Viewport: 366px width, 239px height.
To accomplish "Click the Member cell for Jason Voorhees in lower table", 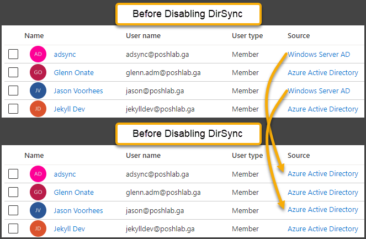I will pyautogui.click(x=245, y=210).
